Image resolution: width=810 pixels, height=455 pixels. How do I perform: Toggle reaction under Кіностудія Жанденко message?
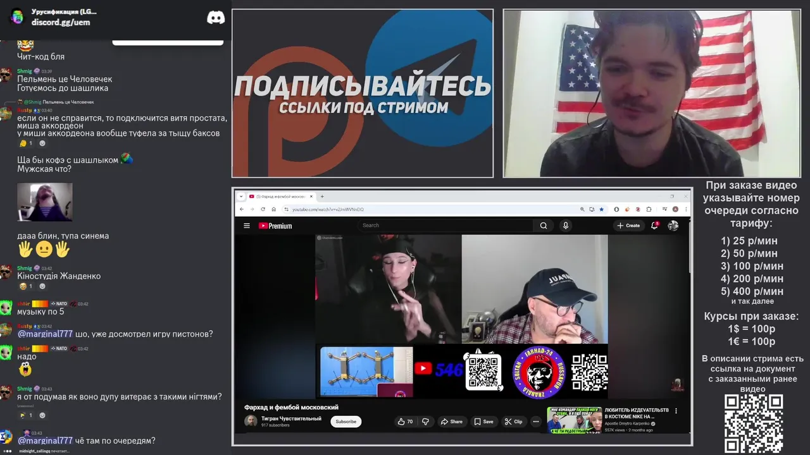point(26,286)
